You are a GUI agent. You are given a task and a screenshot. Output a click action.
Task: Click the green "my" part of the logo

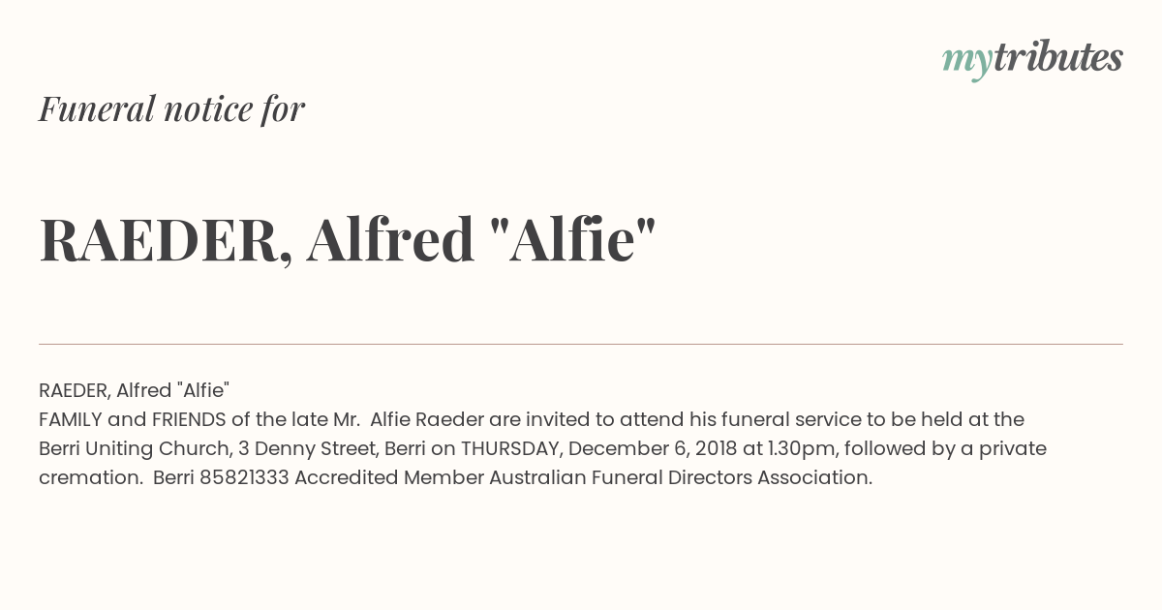tap(966, 63)
